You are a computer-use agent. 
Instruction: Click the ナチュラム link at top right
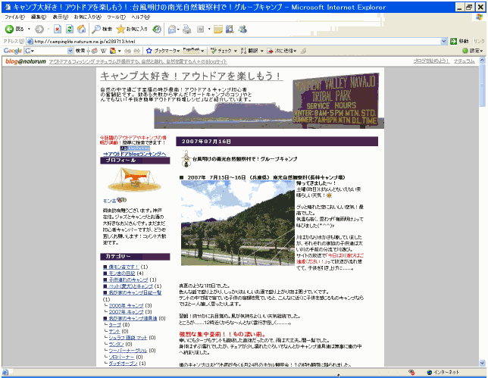(464, 61)
